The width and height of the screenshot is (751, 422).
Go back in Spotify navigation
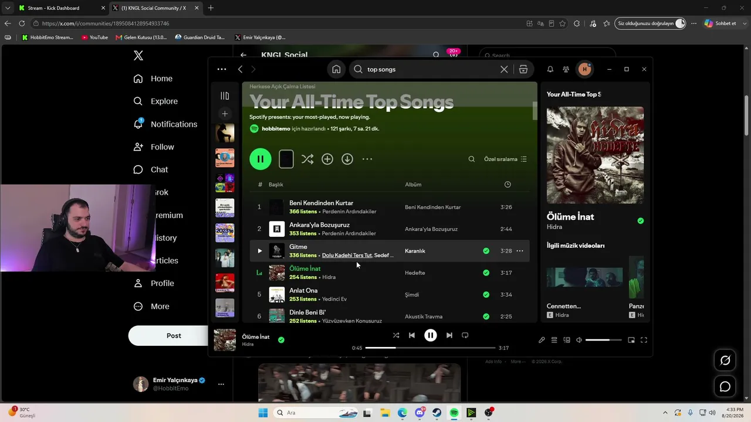pyautogui.click(x=240, y=69)
